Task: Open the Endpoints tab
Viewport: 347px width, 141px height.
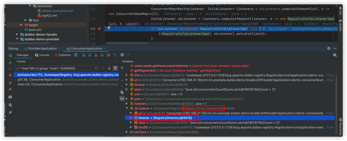Action: tap(62, 55)
